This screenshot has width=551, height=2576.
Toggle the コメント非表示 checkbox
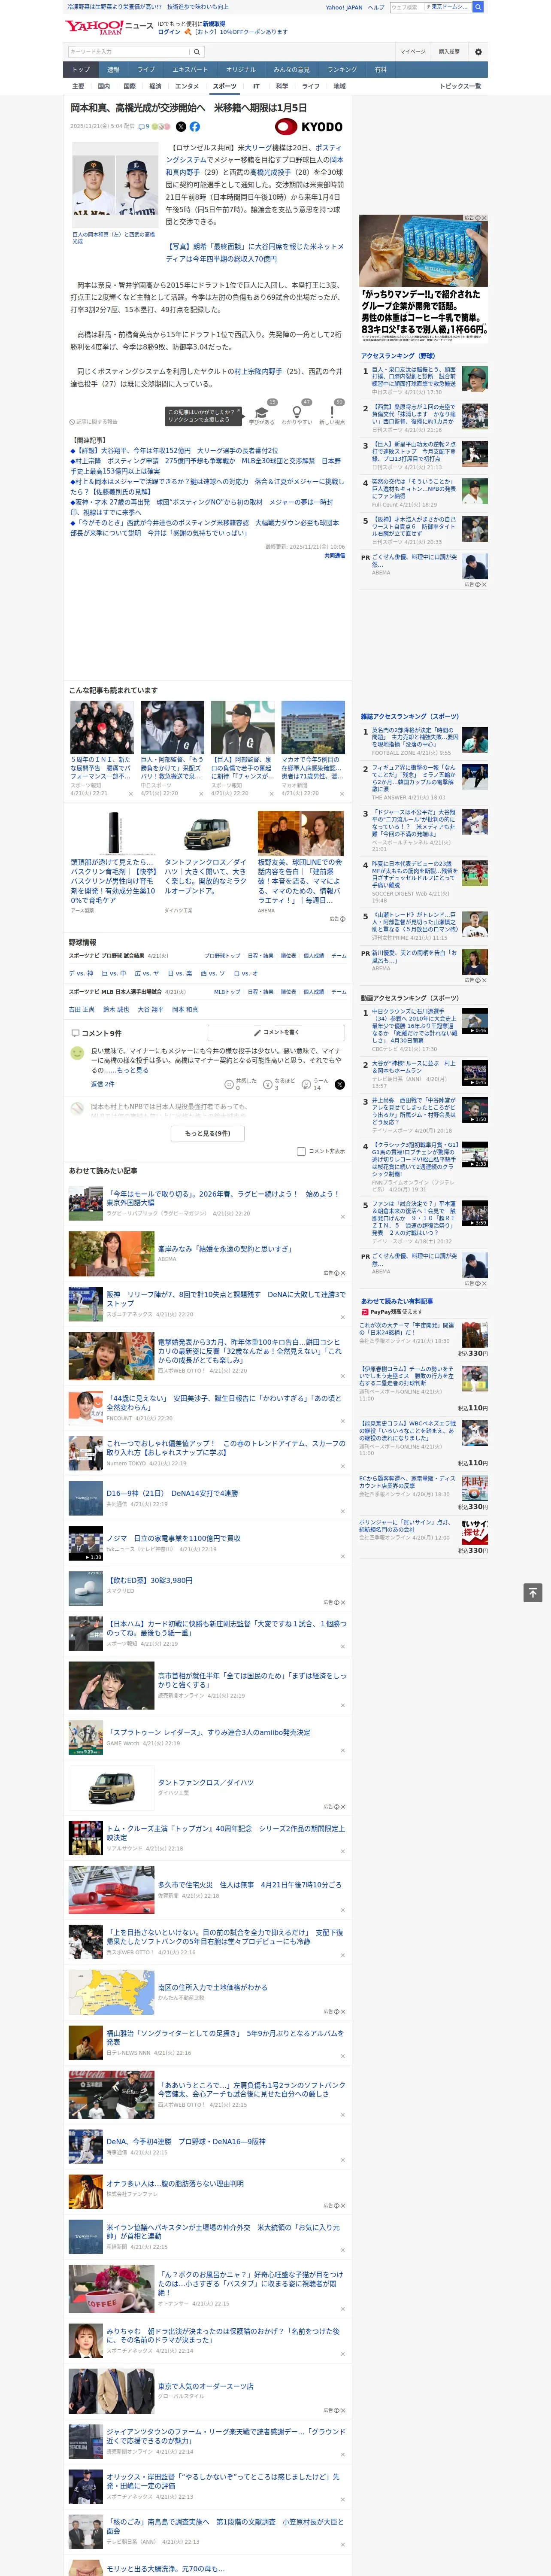tap(301, 1151)
